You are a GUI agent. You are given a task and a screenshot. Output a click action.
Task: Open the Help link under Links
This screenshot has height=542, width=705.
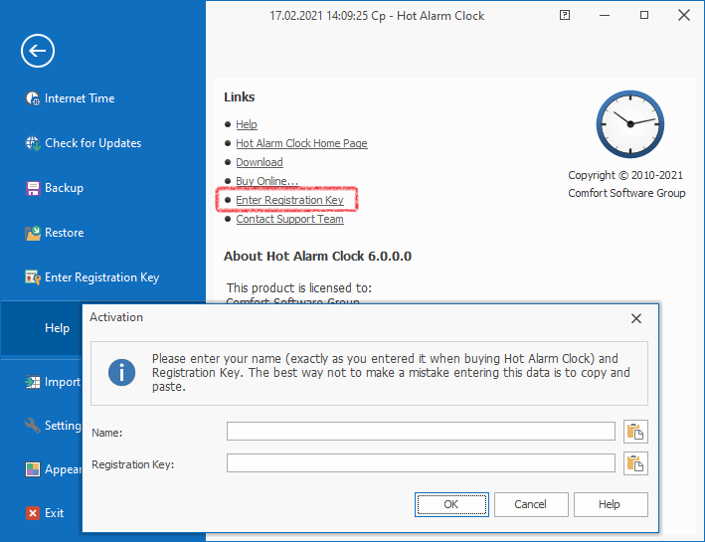click(x=247, y=124)
